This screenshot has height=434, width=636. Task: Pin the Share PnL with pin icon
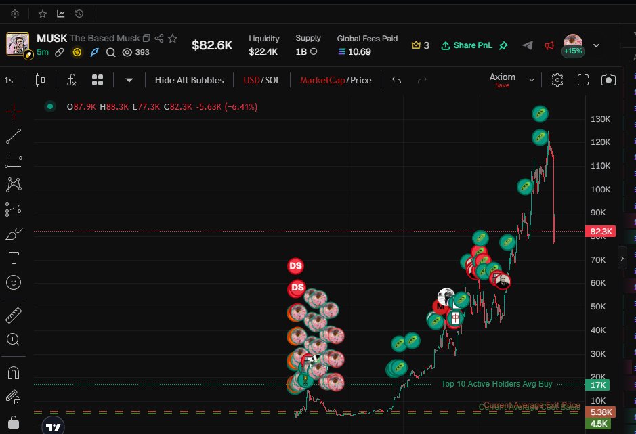pyautogui.click(x=503, y=45)
